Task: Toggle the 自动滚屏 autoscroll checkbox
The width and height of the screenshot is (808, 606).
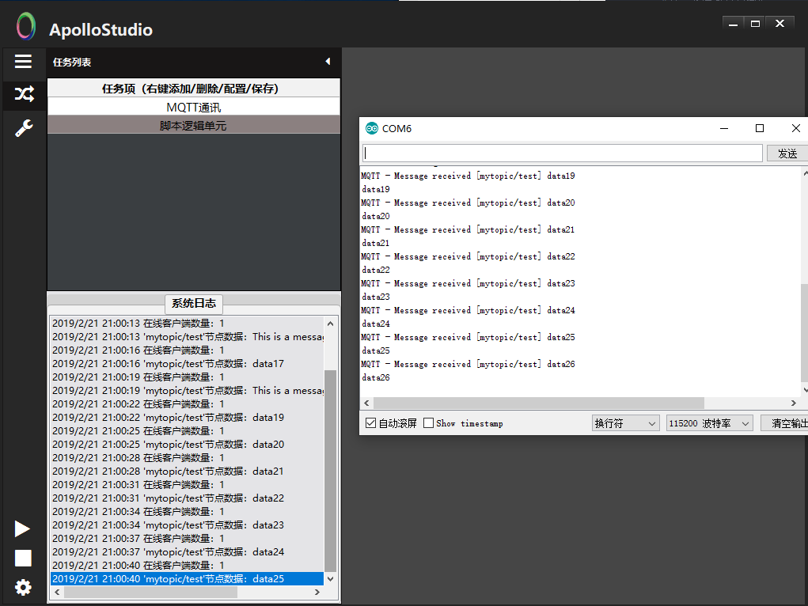Action: click(x=370, y=423)
